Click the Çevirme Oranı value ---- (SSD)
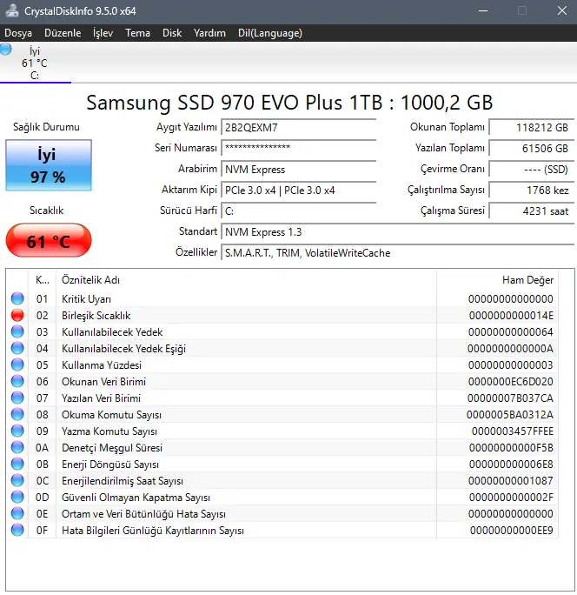The image size is (577, 595). [532, 170]
